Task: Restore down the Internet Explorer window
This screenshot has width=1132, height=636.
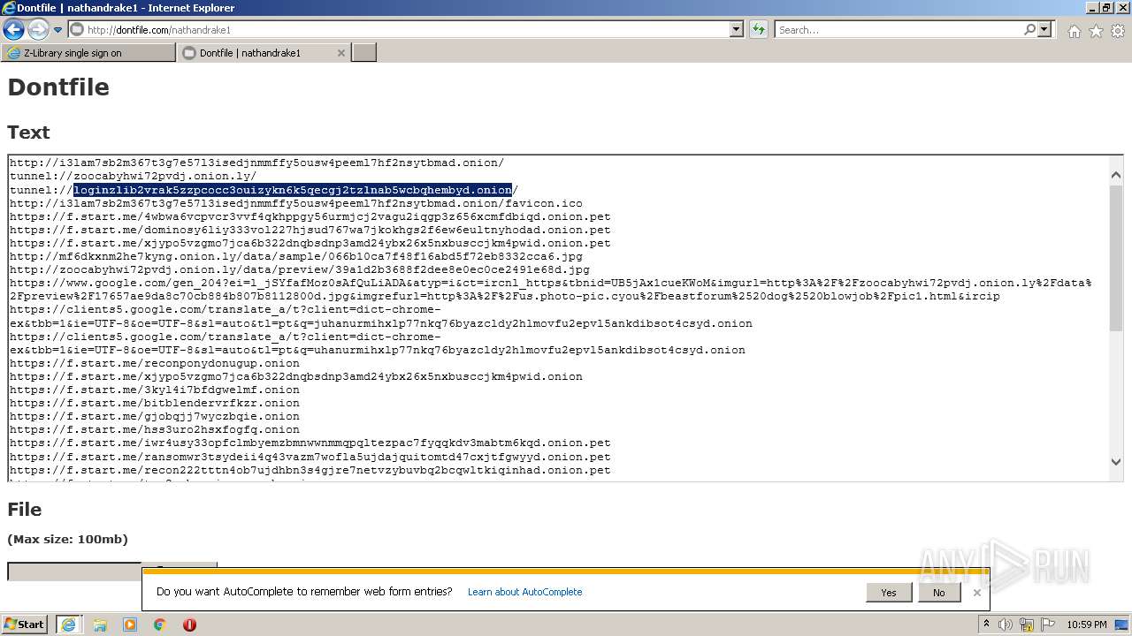Action: coord(1105,8)
